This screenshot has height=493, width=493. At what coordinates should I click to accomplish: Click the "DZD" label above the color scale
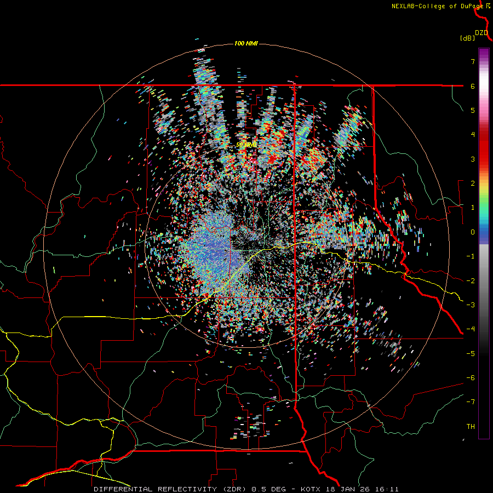point(481,33)
